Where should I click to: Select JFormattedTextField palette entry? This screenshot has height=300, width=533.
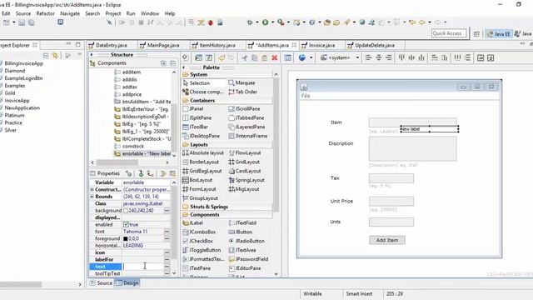point(203,259)
